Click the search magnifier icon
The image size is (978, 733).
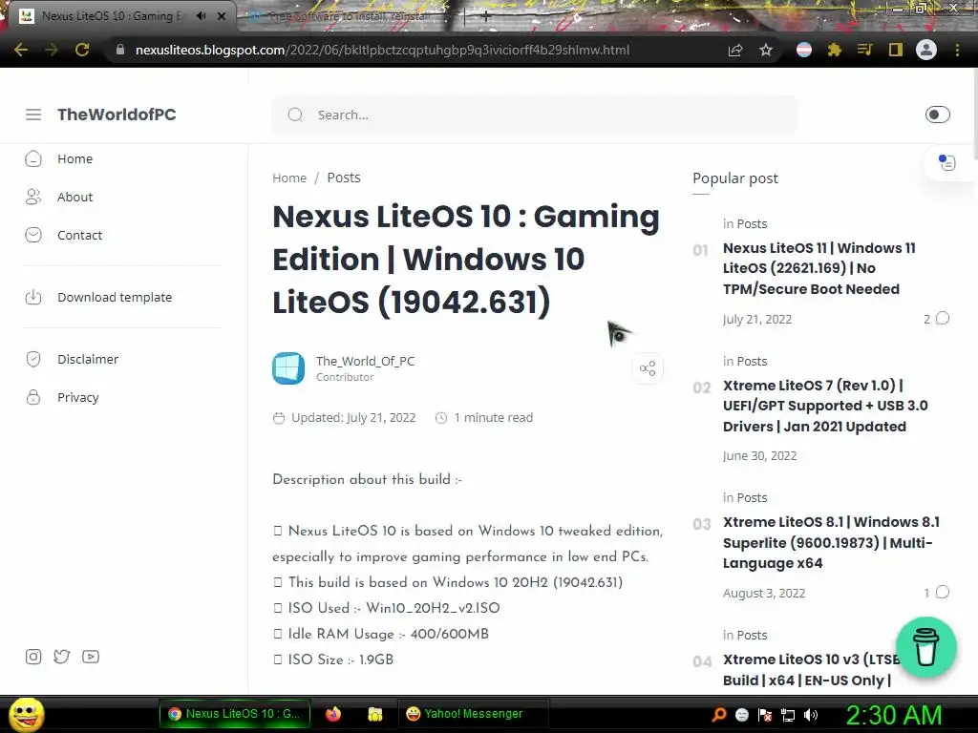295,115
